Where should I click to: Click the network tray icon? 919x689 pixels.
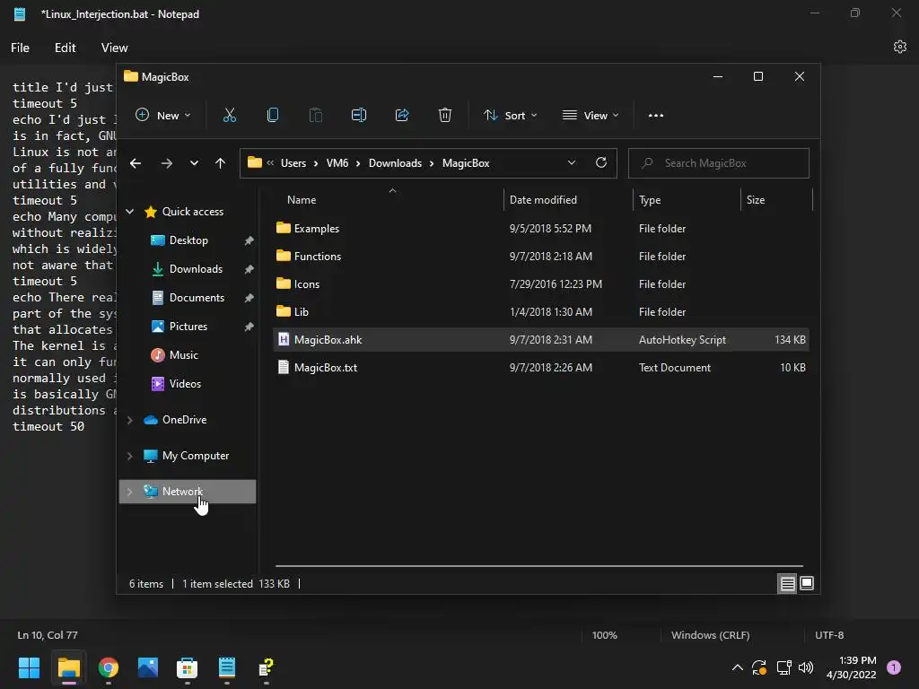pyautogui.click(x=783, y=667)
